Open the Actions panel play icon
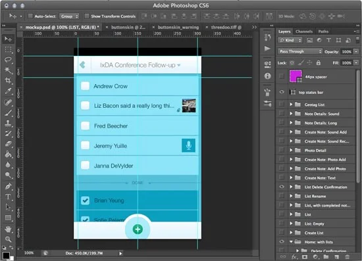362x261 pixels. click(267, 49)
